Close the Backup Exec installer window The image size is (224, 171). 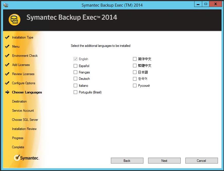click(216, 4)
